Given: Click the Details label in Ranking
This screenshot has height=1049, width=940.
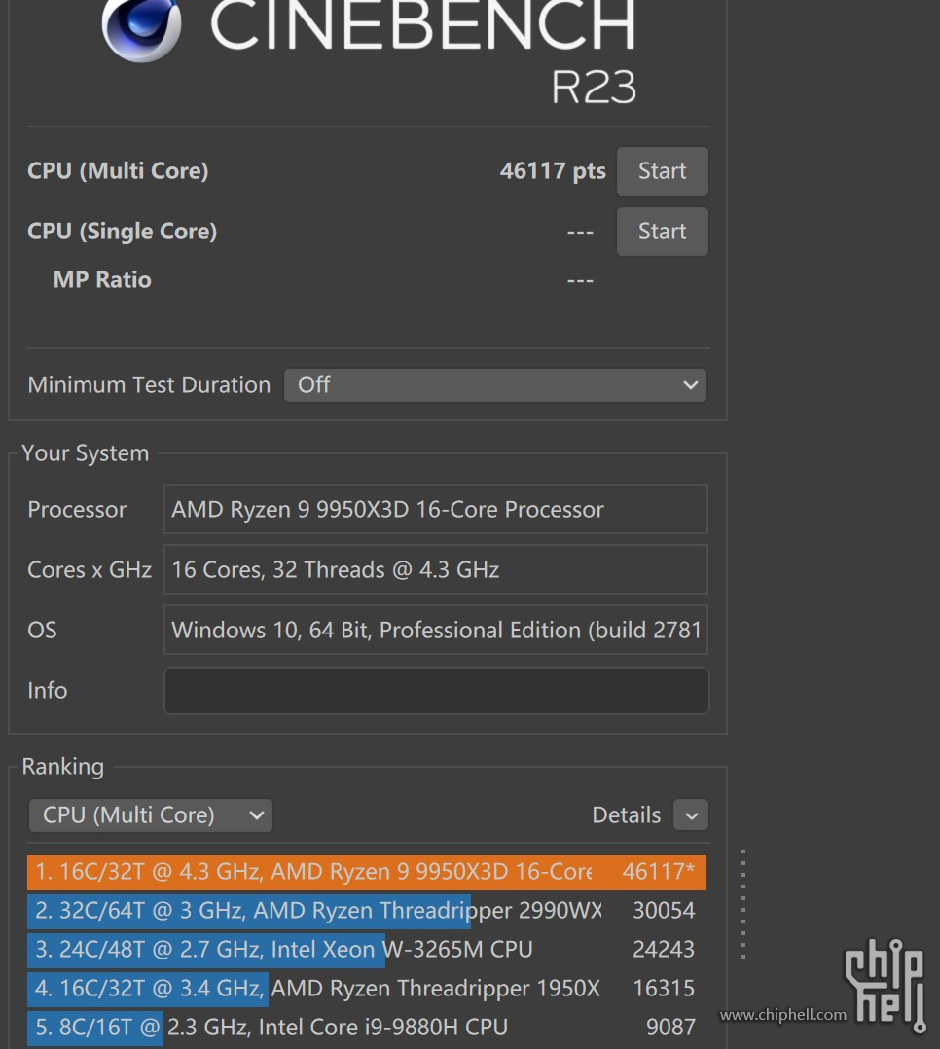Looking at the screenshot, I should point(627,814).
